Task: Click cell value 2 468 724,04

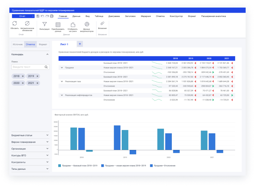Action: coord(172,63)
